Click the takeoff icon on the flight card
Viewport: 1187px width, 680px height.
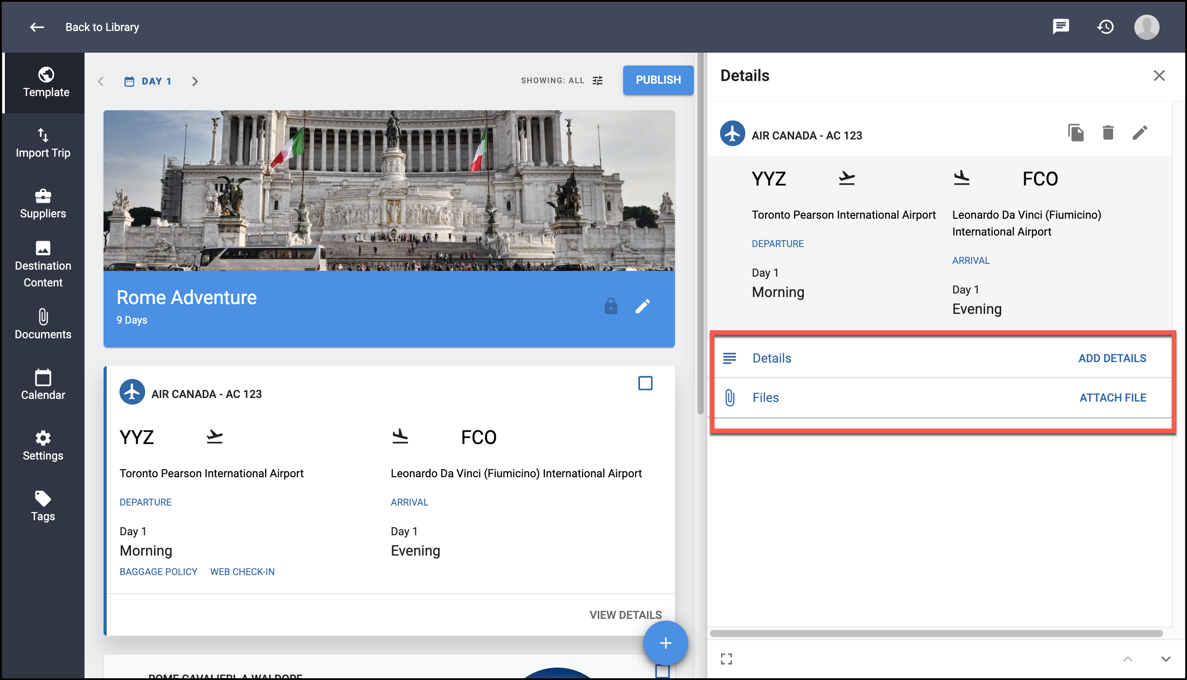coord(215,437)
